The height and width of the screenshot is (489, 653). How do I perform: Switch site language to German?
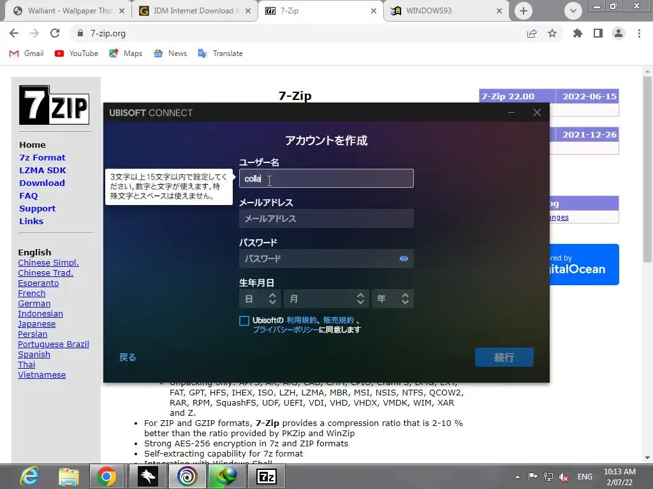[34, 304]
